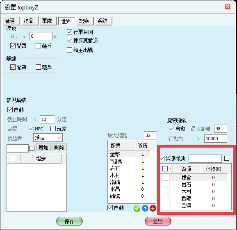Close the settings dialog with the red X
237x230 pixels.
point(228,7)
